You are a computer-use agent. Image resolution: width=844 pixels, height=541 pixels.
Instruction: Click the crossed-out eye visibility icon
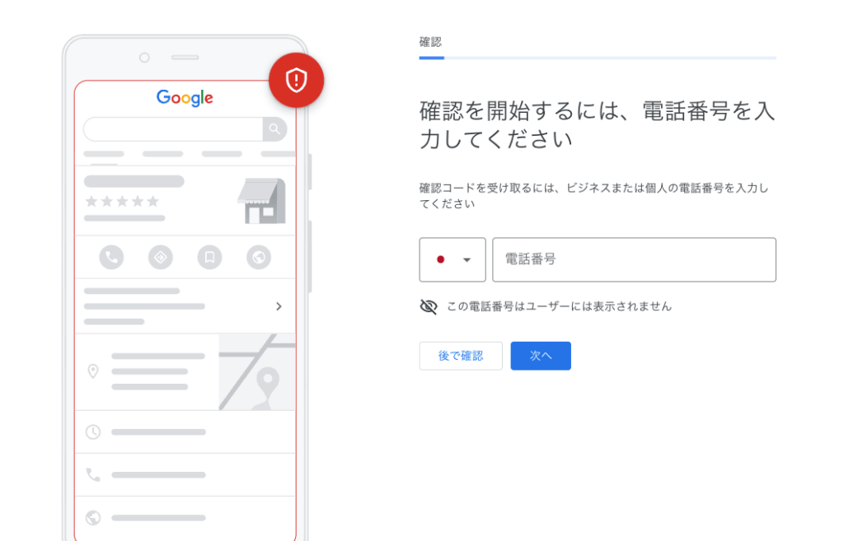tap(429, 306)
